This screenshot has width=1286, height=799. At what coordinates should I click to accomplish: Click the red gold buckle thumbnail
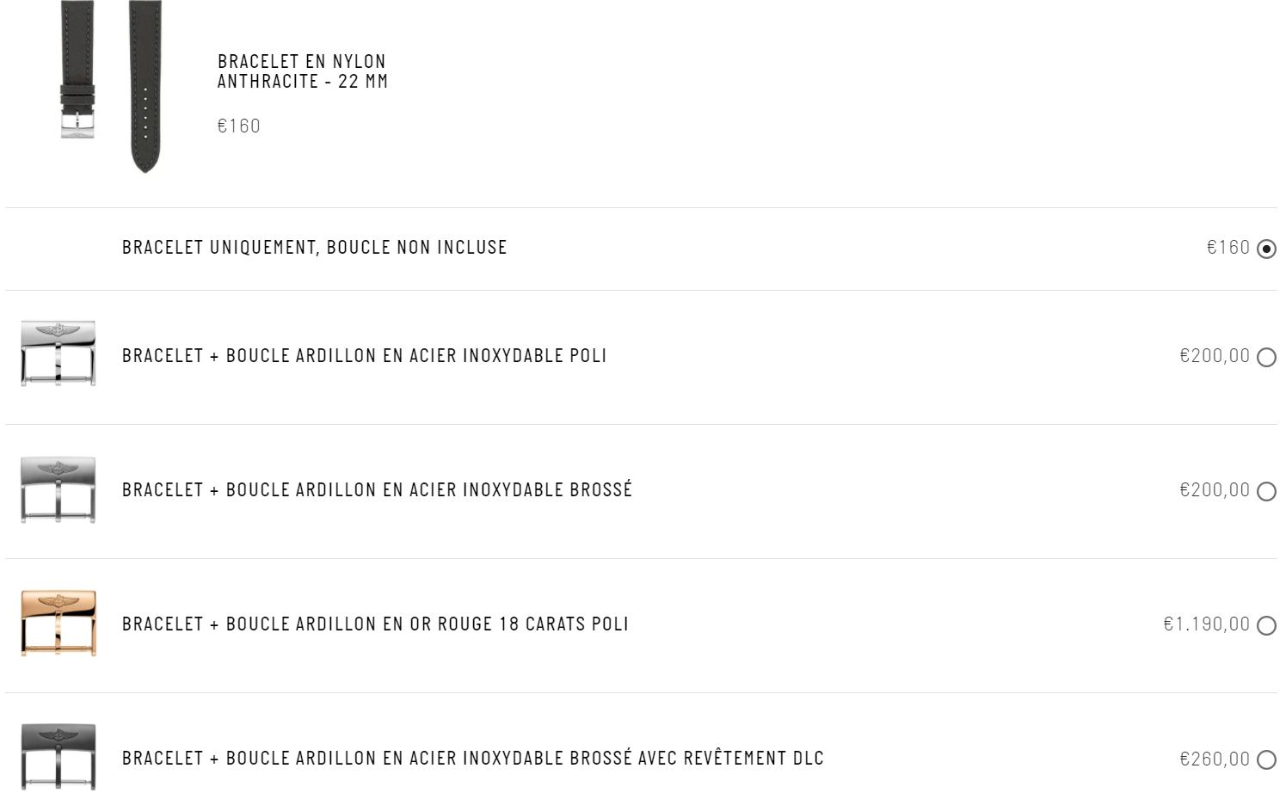pyautogui.click(x=58, y=623)
